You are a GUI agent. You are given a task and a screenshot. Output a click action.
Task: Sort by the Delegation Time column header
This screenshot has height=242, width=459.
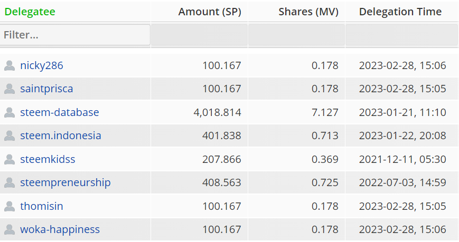(400, 12)
